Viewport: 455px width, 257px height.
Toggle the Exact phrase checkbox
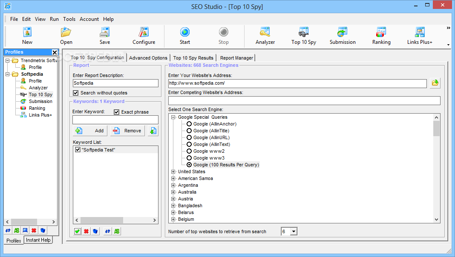point(116,112)
